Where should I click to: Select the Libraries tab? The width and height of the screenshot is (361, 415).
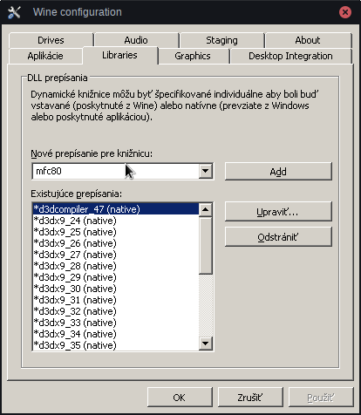pyautogui.click(x=119, y=55)
